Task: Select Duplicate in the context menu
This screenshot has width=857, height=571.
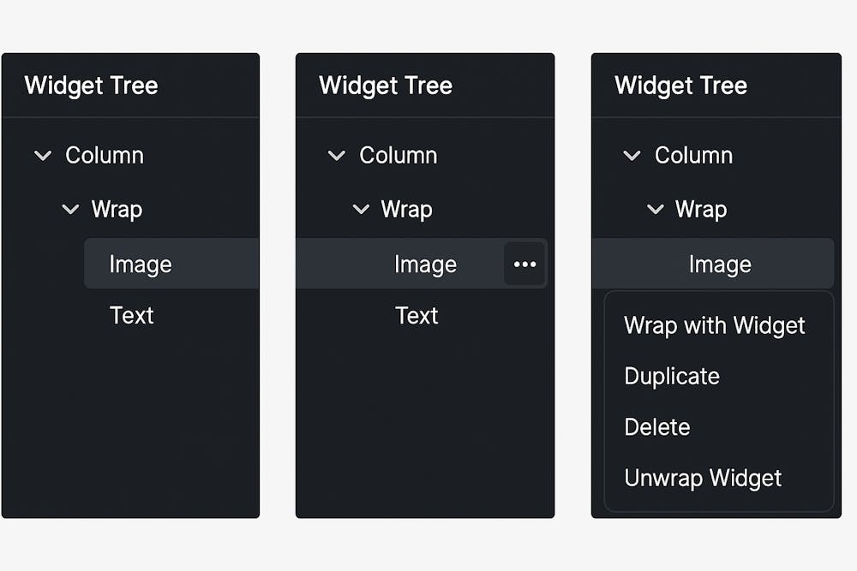Action: click(x=672, y=376)
